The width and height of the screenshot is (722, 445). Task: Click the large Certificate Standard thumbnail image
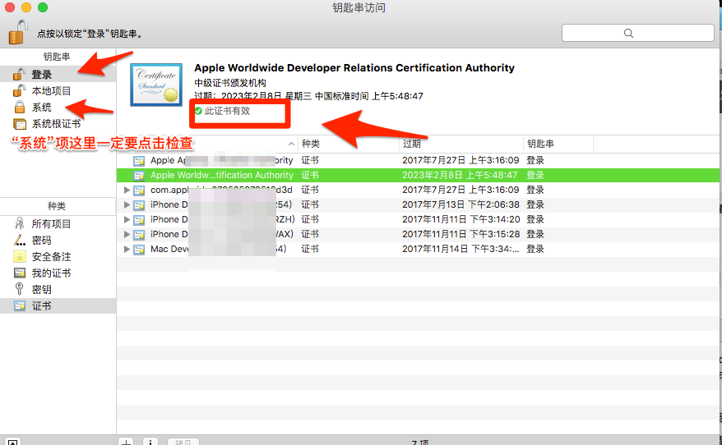coord(156,85)
